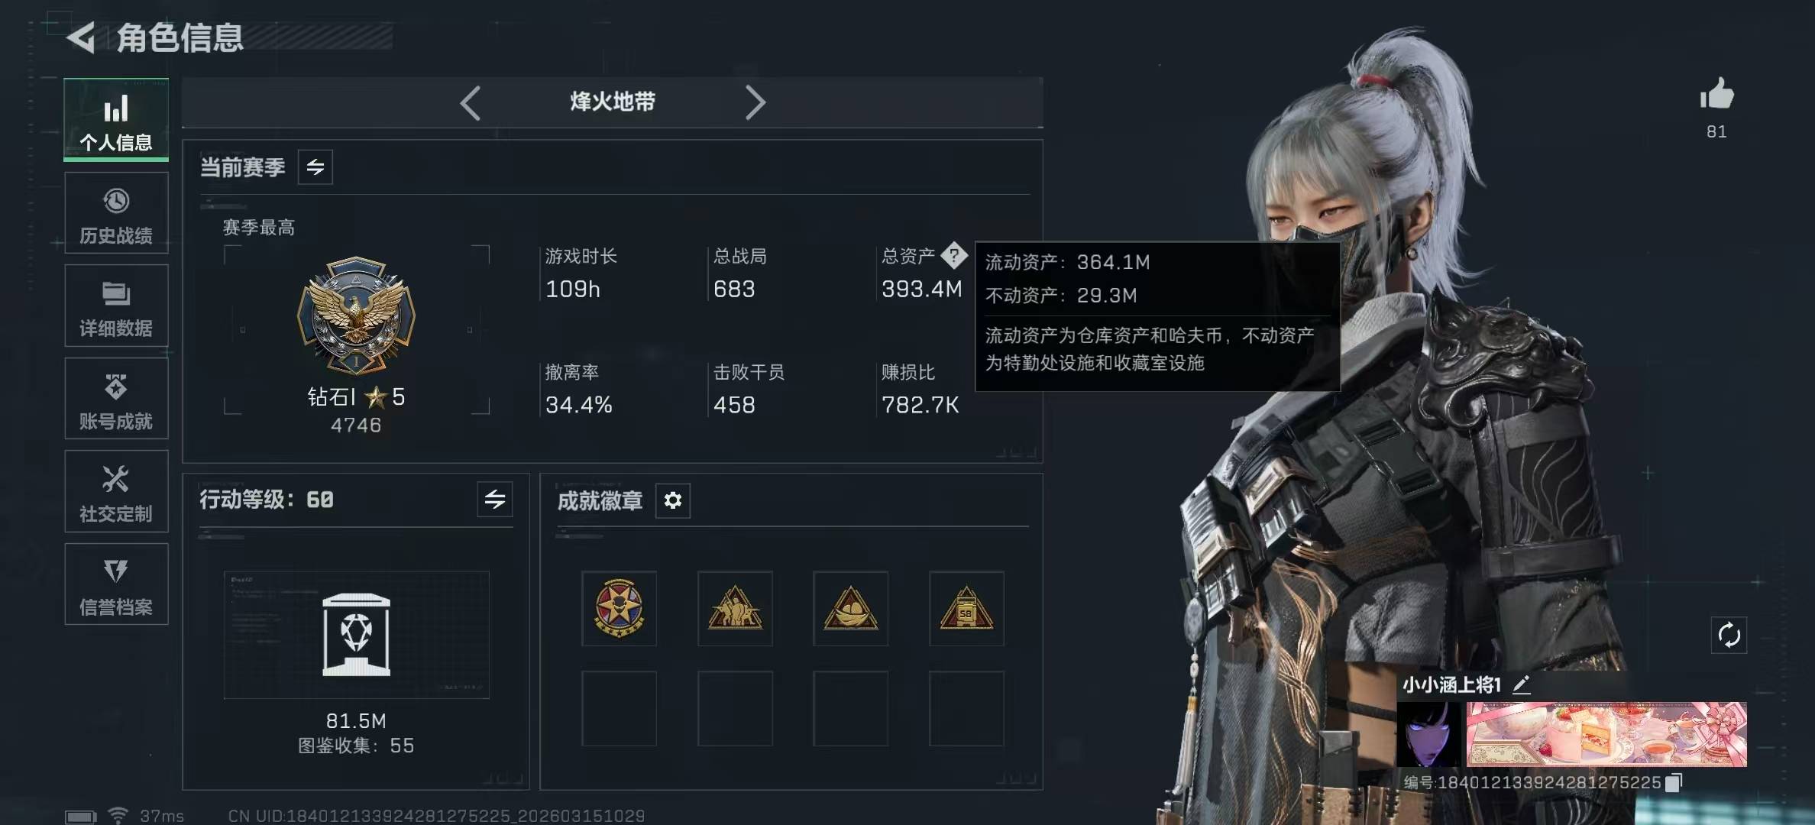Copy the player ID number

pyautogui.click(x=1673, y=782)
